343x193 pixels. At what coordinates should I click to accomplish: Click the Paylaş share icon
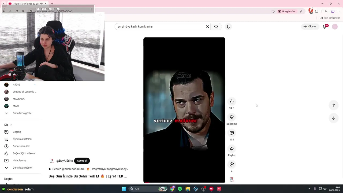232,149
